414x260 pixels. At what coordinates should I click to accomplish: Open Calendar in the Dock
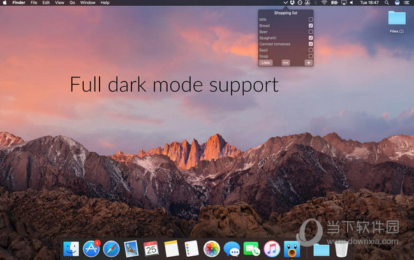point(151,248)
